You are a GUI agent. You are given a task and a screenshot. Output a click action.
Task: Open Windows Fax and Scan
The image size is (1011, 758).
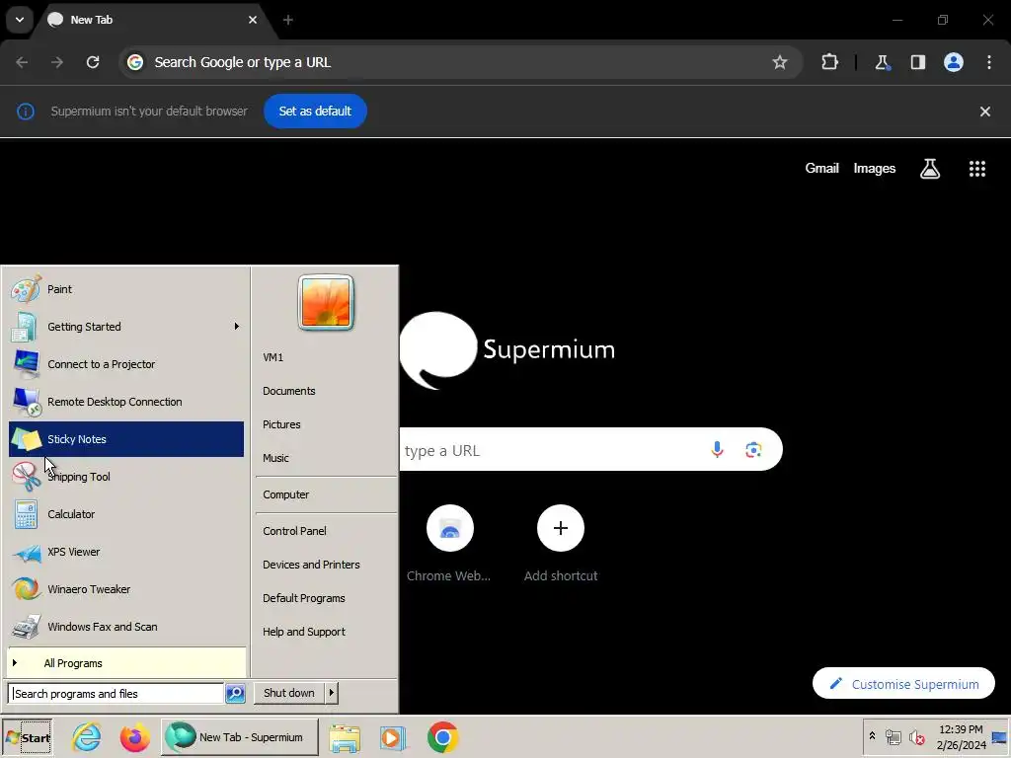[x=126, y=626]
